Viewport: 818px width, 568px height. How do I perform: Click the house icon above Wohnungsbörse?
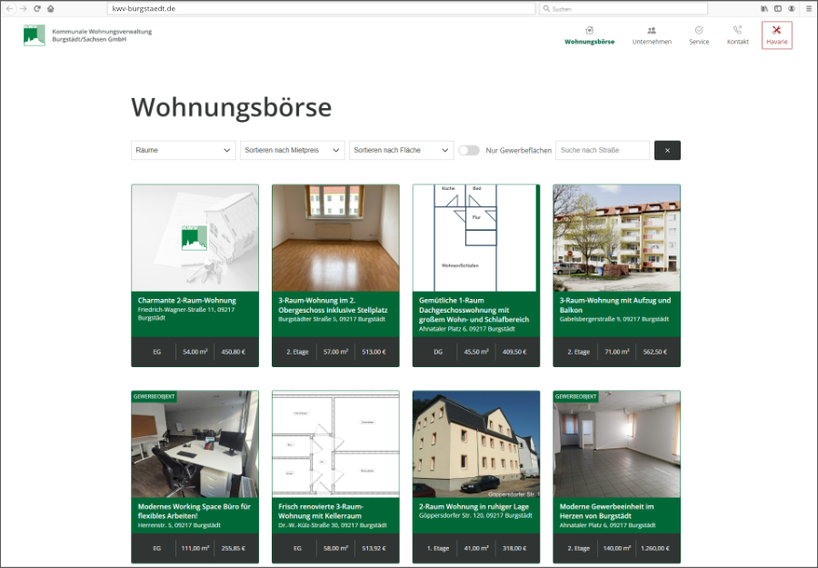(590, 30)
